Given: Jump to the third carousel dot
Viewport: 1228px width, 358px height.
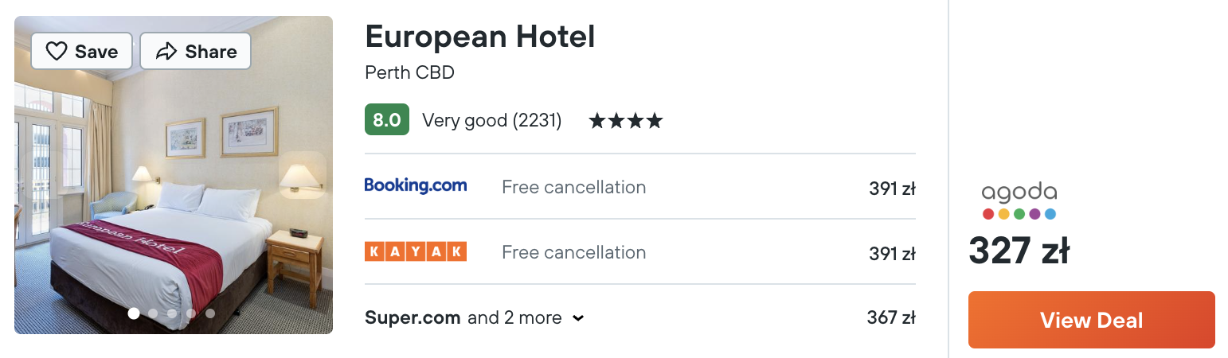Looking at the screenshot, I should (172, 313).
